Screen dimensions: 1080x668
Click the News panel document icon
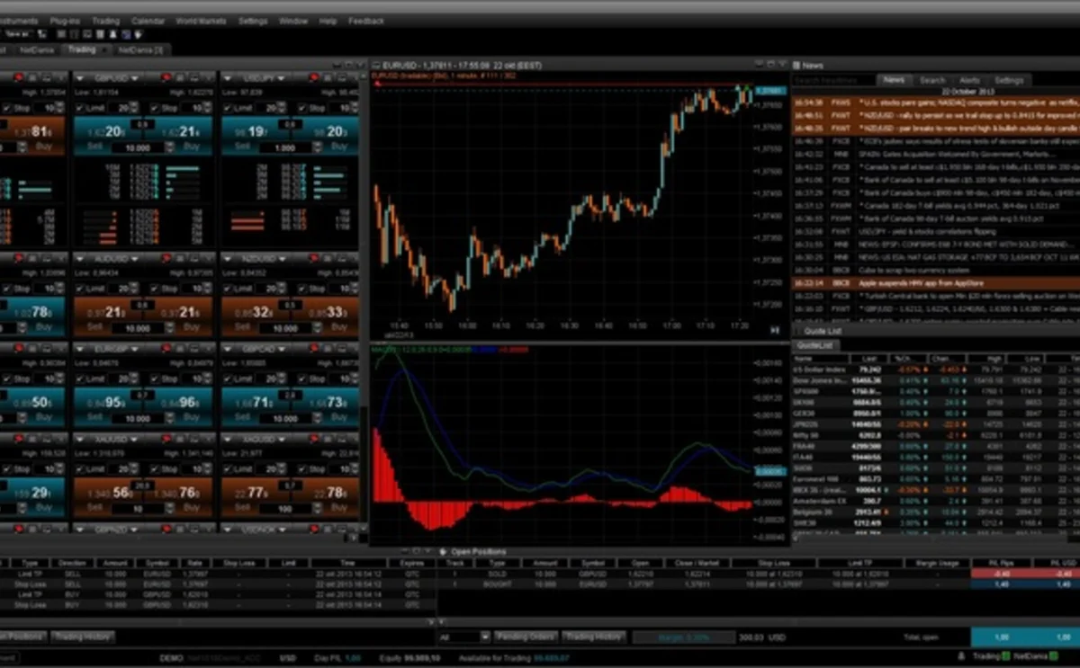coord(797,65)
